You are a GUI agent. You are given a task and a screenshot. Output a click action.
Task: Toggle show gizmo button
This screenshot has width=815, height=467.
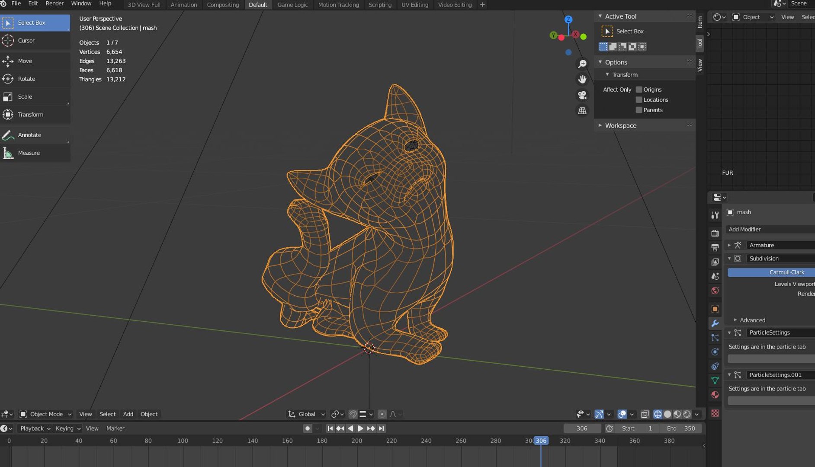pos(599,414)
